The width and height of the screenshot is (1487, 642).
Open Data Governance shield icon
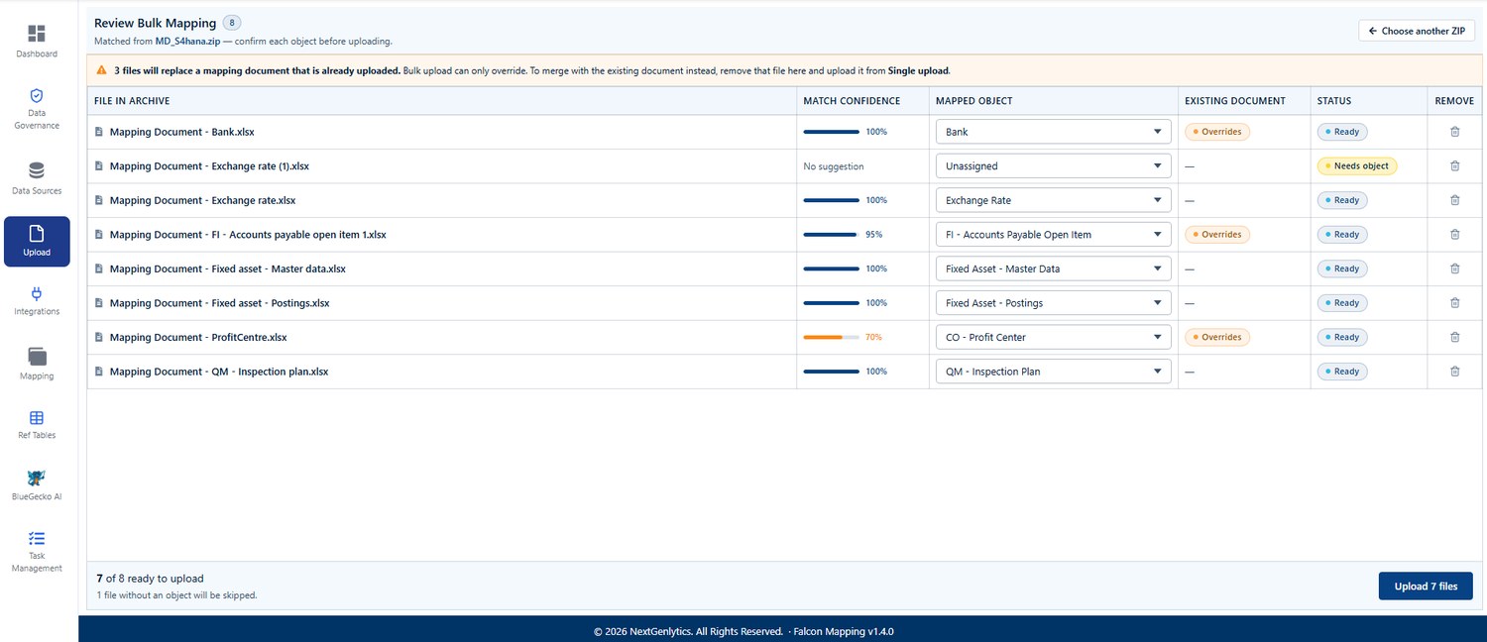pyautogui.click(x=37, y=96)
